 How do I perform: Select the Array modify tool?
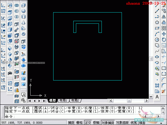pyautogui.click(x=164, y=28)
